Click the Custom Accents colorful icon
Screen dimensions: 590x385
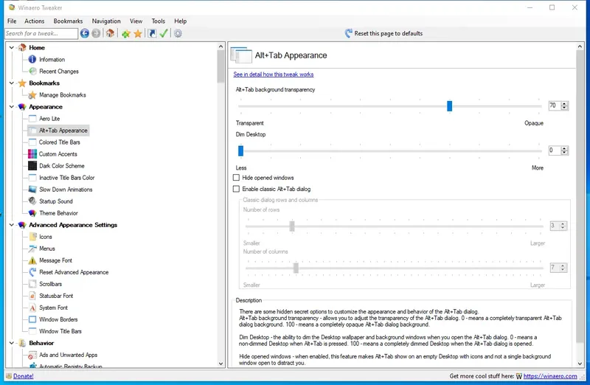tap(32, 154)
